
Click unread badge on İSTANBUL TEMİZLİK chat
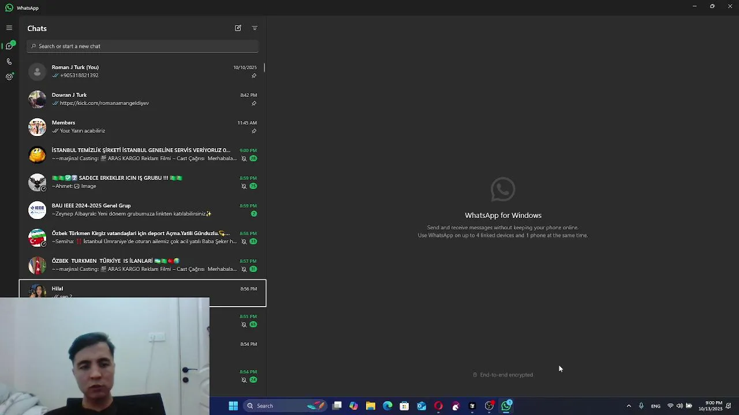(x=253, y=159)
